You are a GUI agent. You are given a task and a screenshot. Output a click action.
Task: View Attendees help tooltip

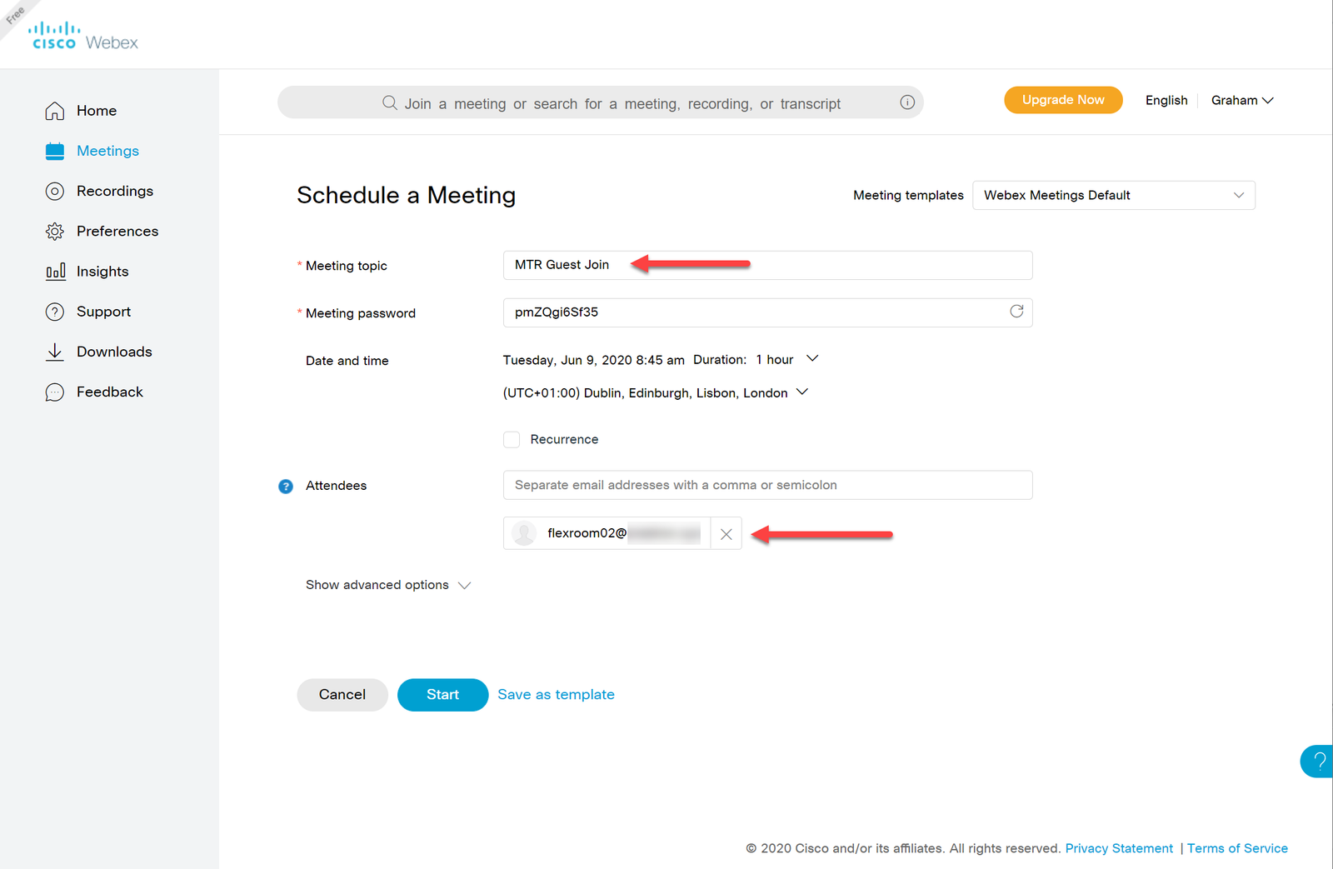point(286,486)
